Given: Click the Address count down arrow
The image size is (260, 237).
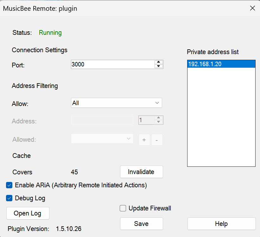Looking at the screenshot, I should (x=159, y=122).
